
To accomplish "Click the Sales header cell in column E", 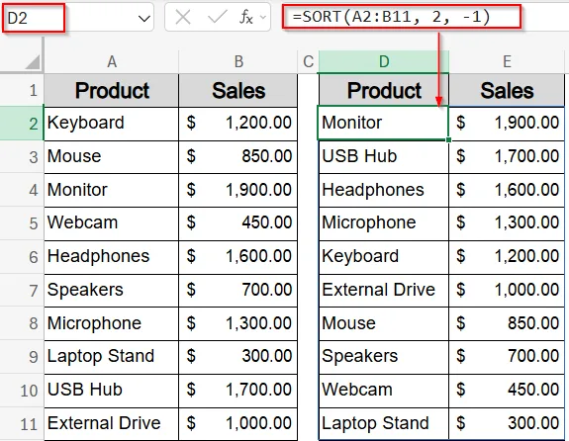I will [507, 90].
